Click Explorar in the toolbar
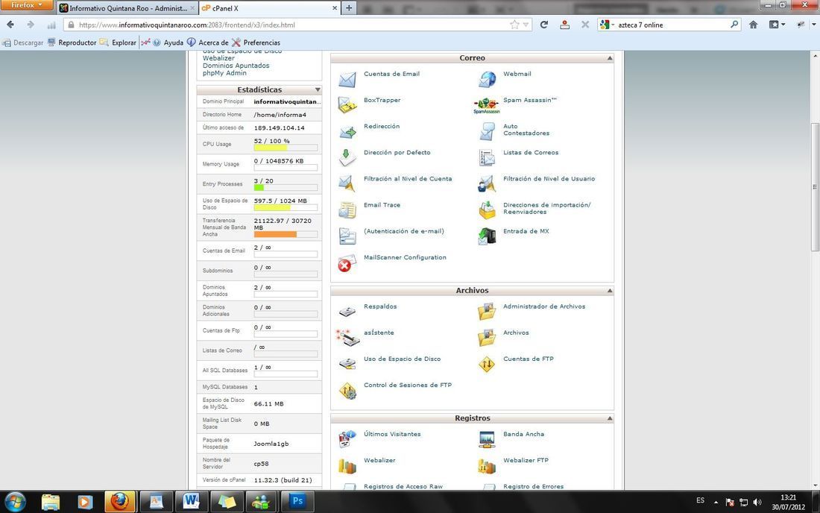Viewport: 820px width, 513px height. [119, 43]
